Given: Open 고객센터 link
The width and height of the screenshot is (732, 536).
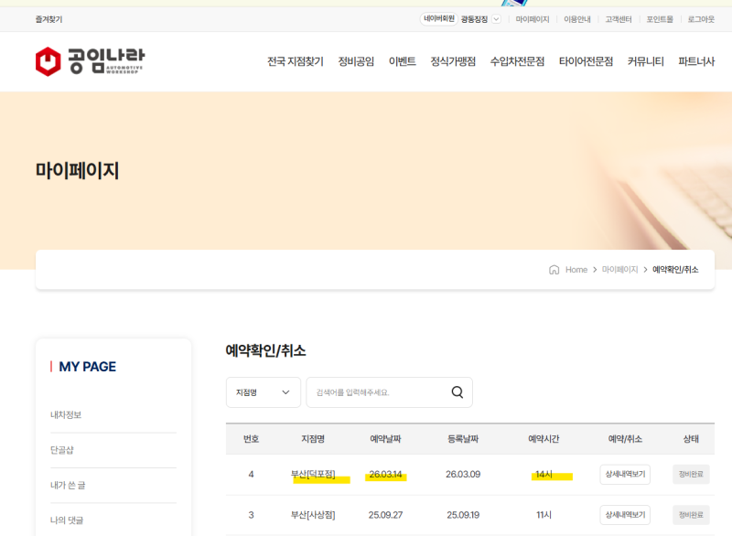Looking at the screenshot, I should [x=619, y=19].
